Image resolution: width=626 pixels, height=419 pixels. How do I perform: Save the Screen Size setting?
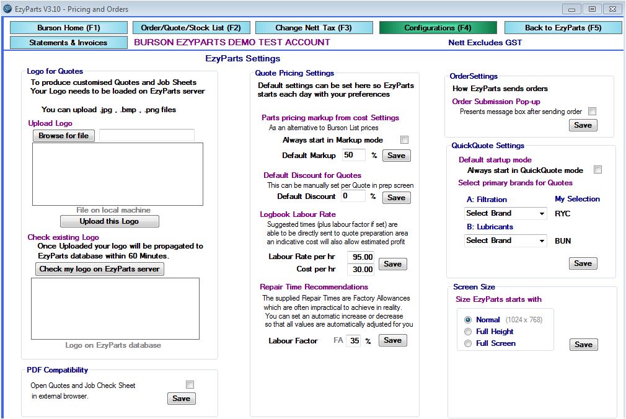click(x=584, y=344)
